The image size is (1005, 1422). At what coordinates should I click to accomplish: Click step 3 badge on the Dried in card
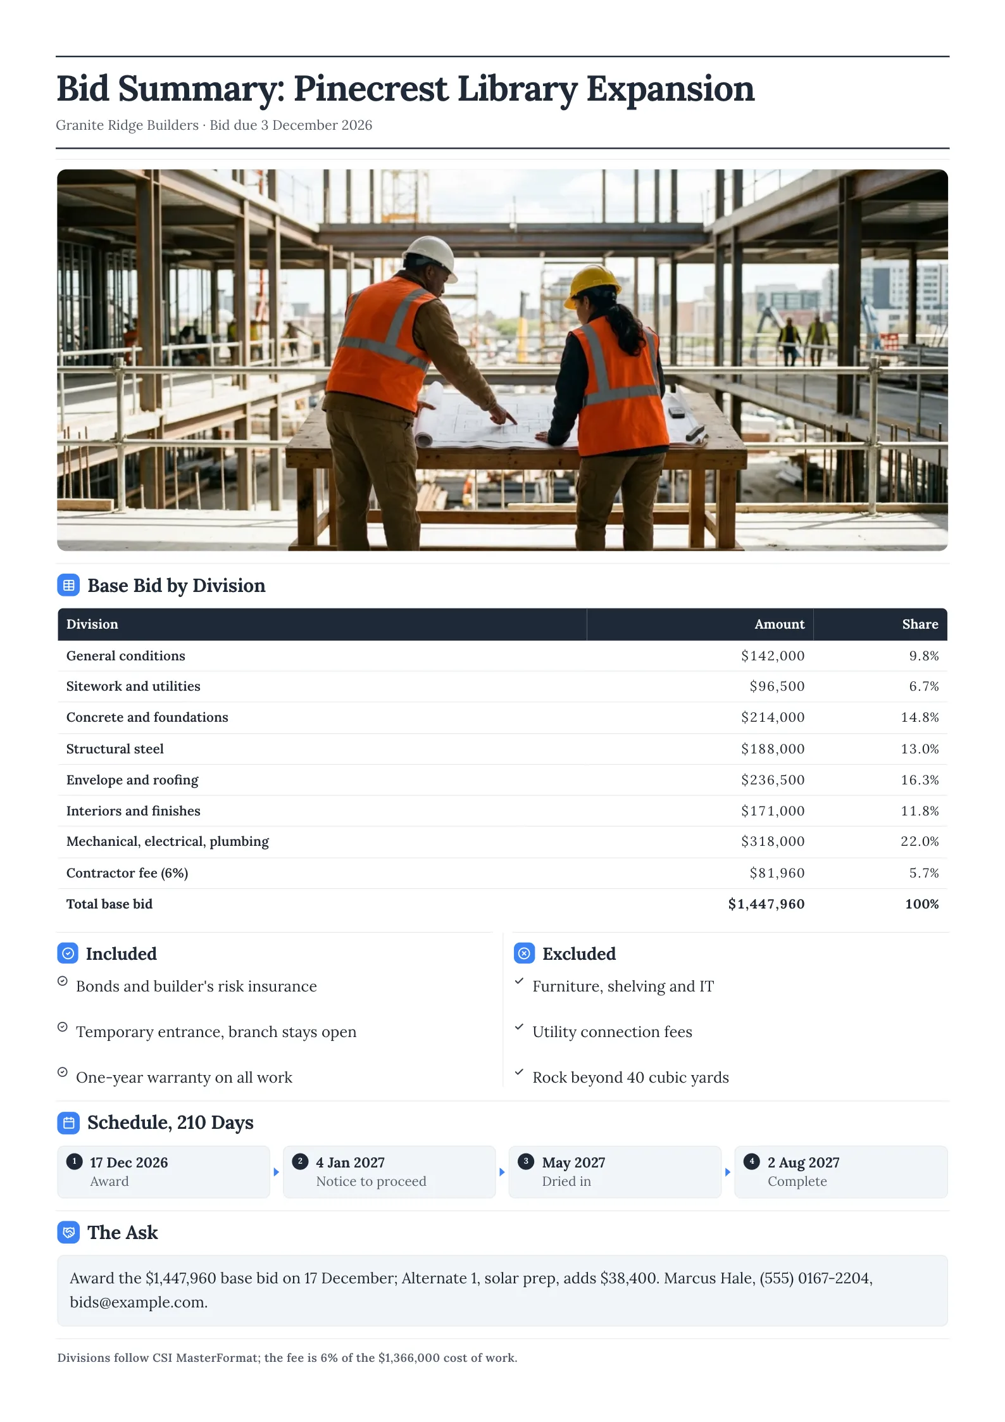pyautogui.click(x=526, y=1161)
